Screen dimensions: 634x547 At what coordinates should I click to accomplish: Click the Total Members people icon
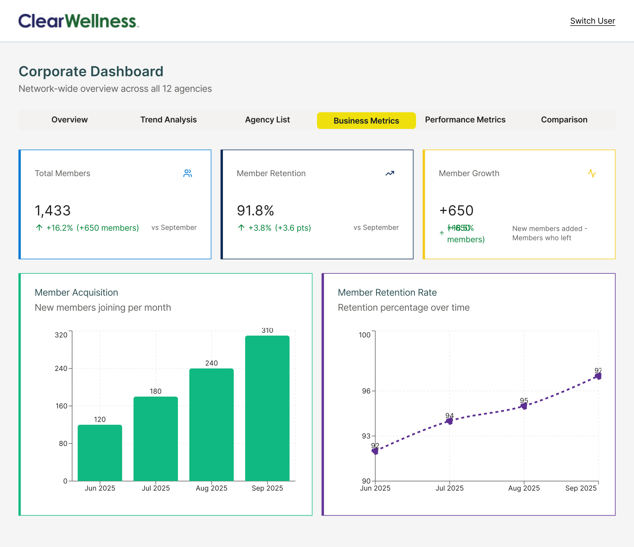pos(188,173)
